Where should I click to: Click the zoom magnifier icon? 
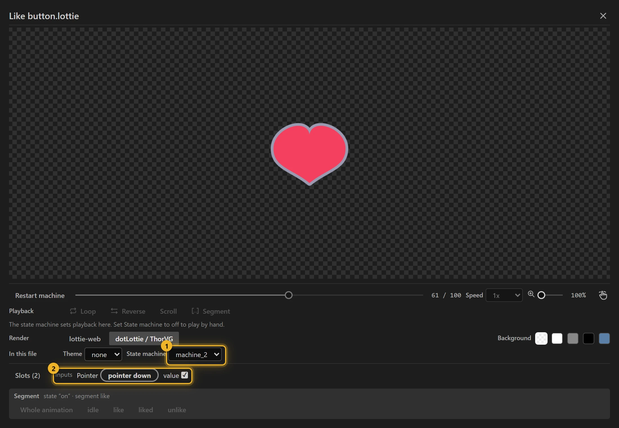[531, 294]
